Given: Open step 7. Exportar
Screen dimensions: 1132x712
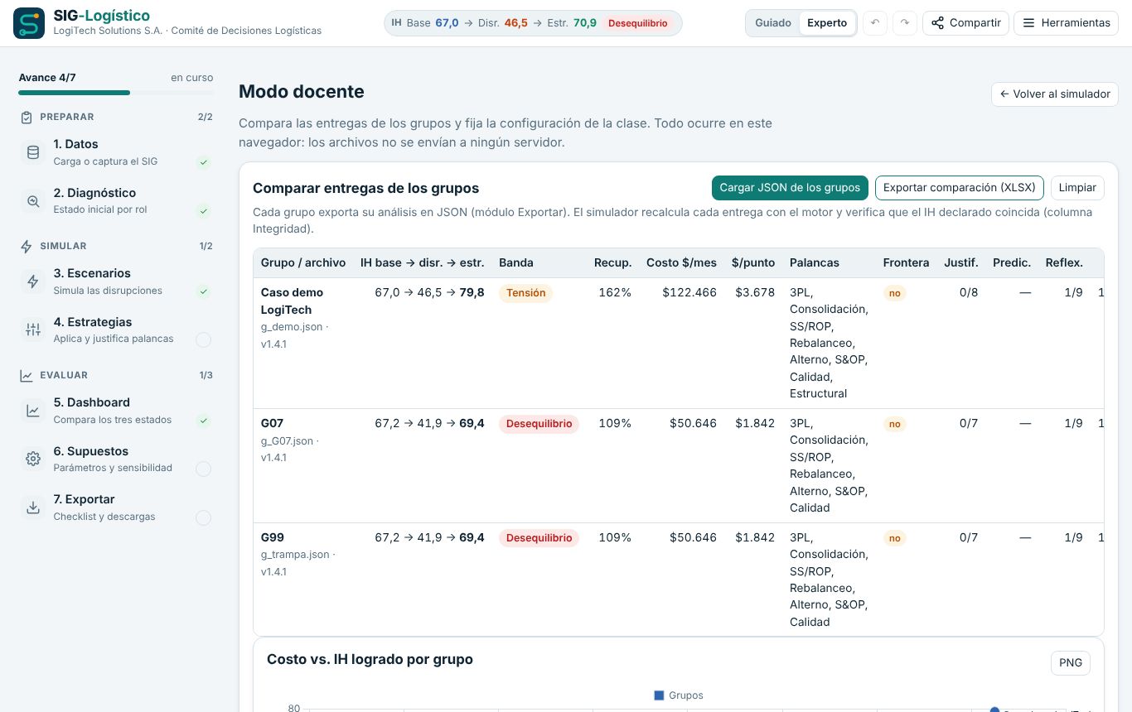Looking at the screenshot, I should click(x=115, y=508).
